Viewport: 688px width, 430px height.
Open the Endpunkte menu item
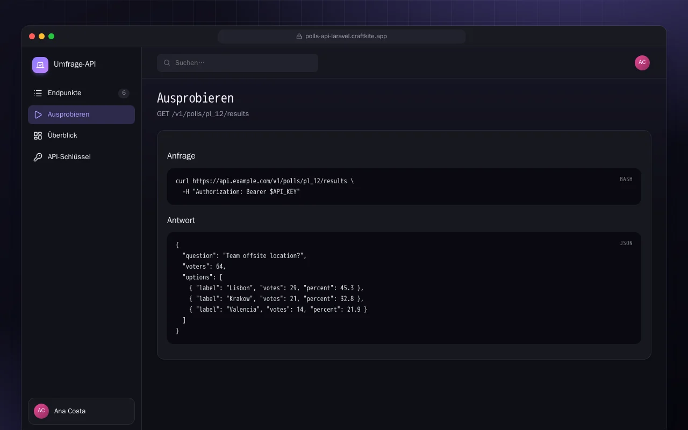[81, 93]
